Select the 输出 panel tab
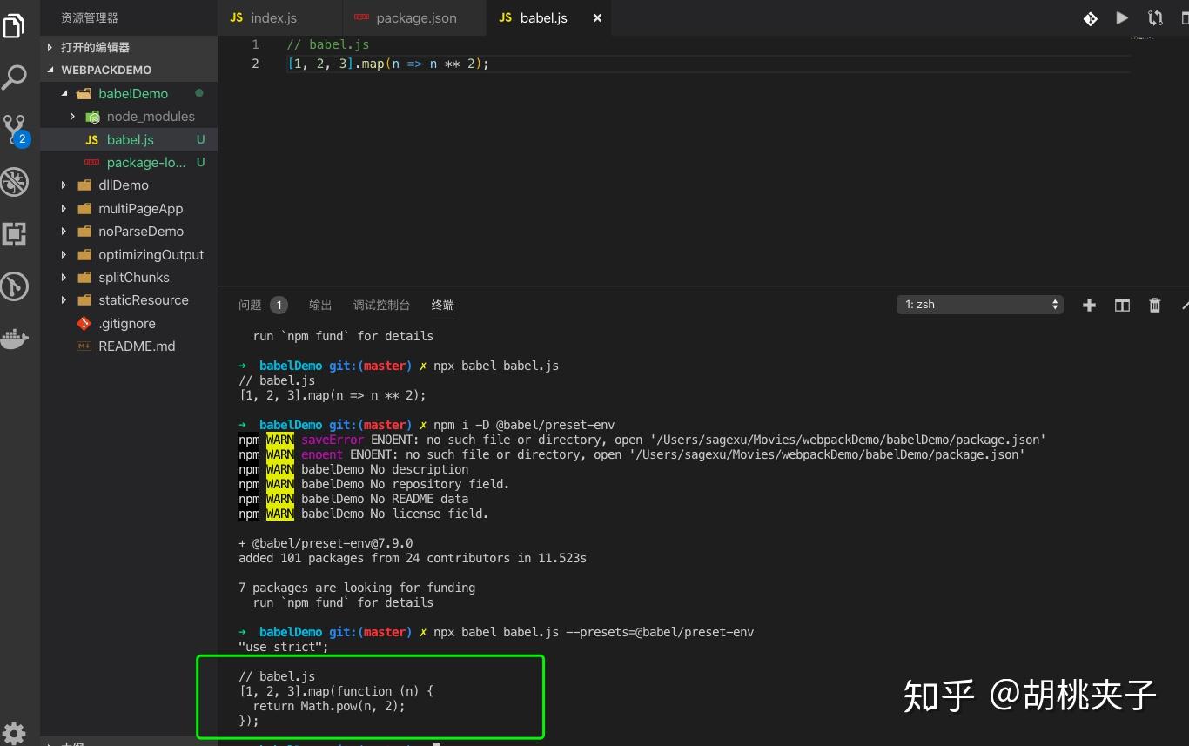Image resolution: width=1189 pixels, height=746 pixels. point(319,305)
